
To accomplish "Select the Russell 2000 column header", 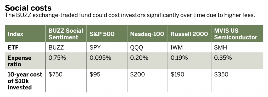I will coord(189,34).
